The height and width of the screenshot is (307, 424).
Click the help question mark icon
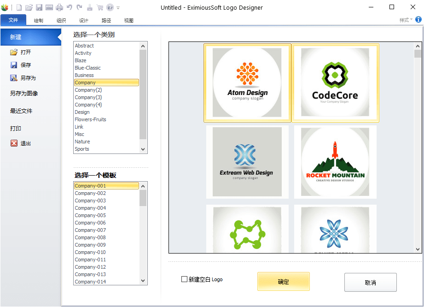pyautogui.click(x=110, y=7)
